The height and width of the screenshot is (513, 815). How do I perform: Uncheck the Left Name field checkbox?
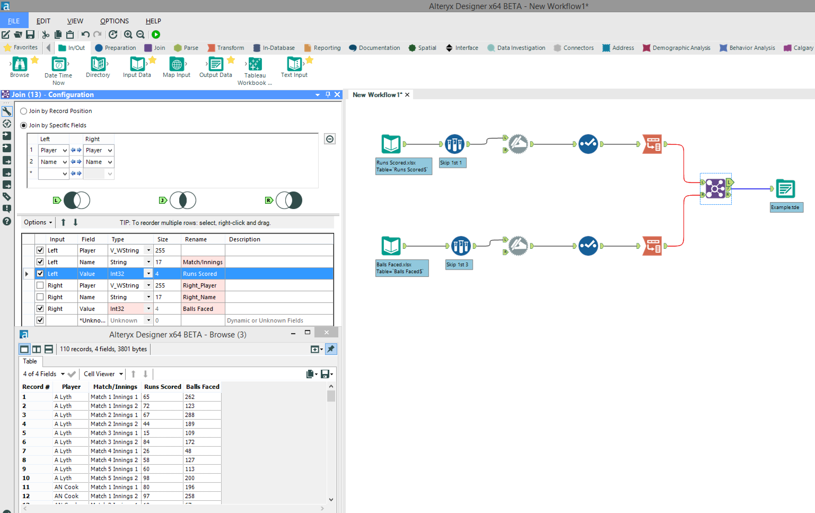[x=40, y=262]
